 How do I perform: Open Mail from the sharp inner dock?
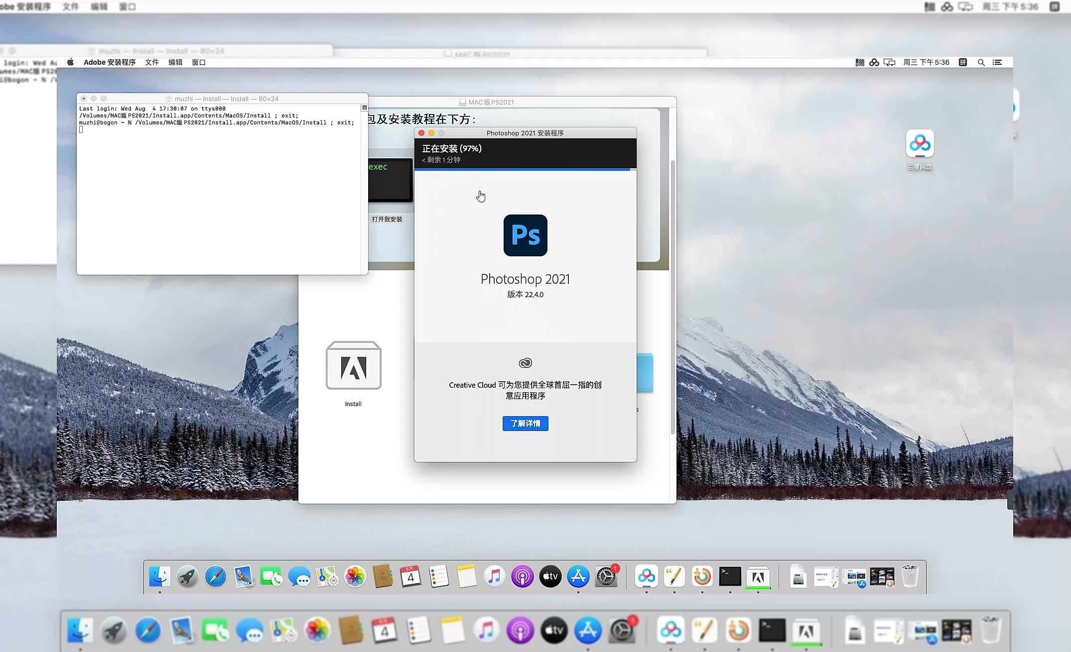[x=244, y=577]
